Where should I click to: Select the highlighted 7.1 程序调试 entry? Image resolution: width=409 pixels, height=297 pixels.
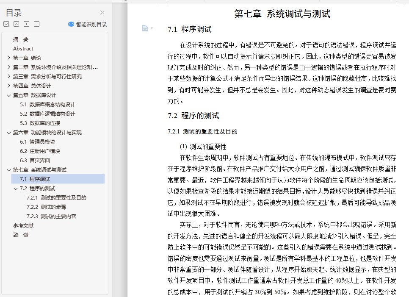[58, 179]
